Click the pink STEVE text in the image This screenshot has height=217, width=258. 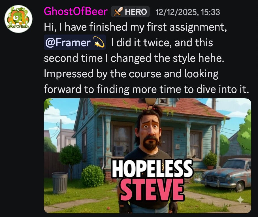coord(152,190)
